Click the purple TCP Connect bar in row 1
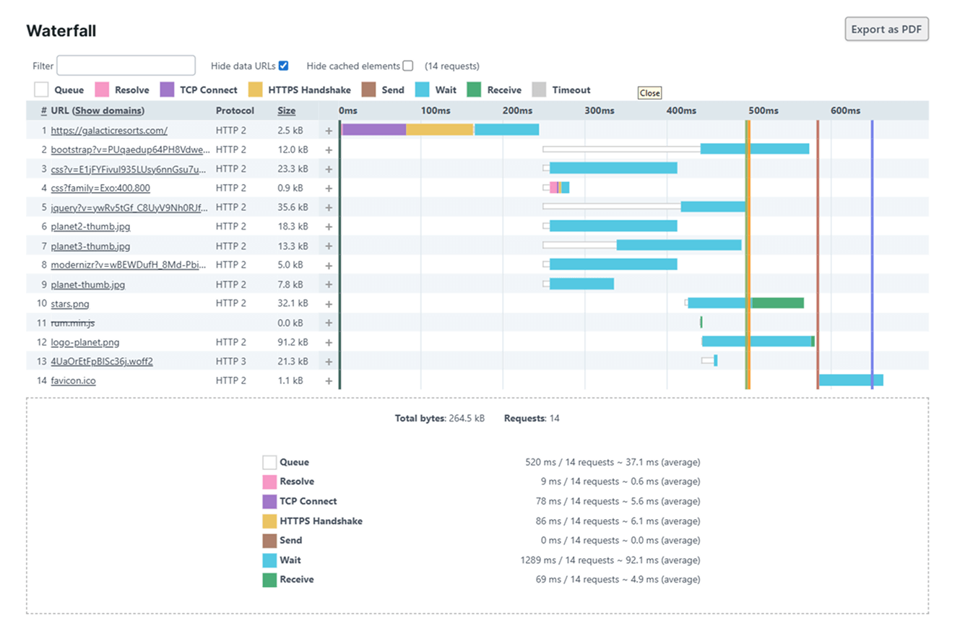Screen dimensions: 965x636 (373, 130)
